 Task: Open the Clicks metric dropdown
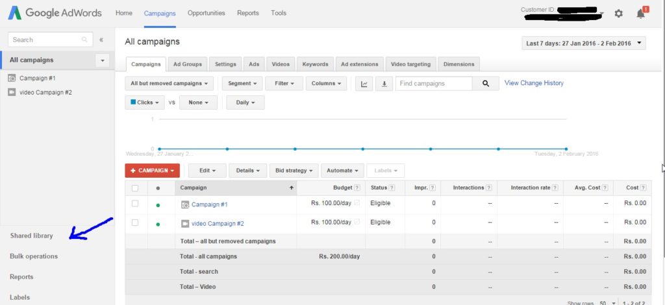pyautogui.click(x=145, y=103)
